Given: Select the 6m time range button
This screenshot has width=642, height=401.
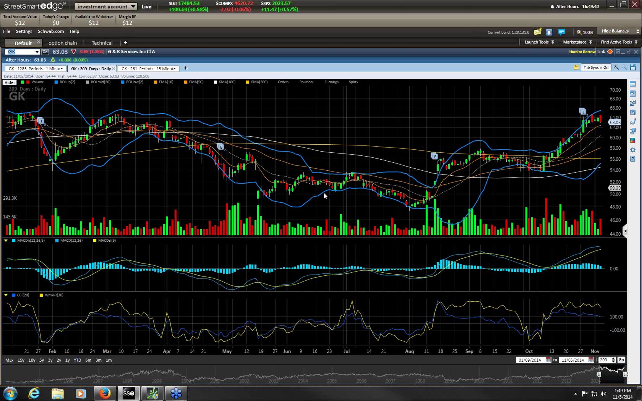Looking at the screenshot, I should point(88,360).
